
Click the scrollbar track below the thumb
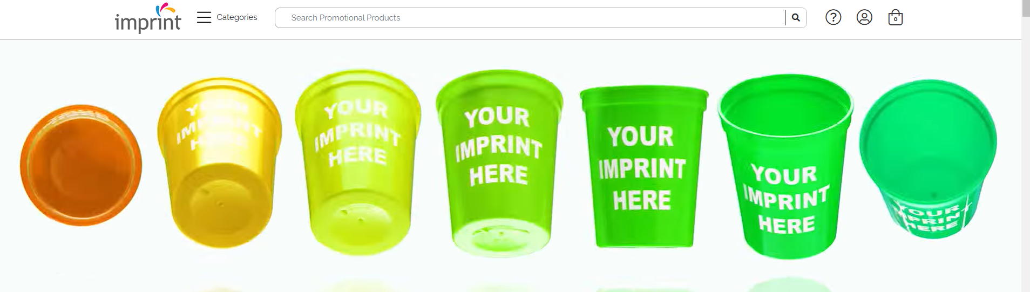[x=1026, y=157]
